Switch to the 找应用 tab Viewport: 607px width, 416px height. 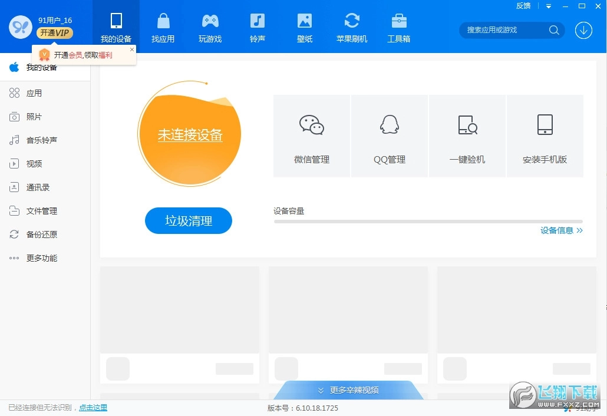coord(163,27)
